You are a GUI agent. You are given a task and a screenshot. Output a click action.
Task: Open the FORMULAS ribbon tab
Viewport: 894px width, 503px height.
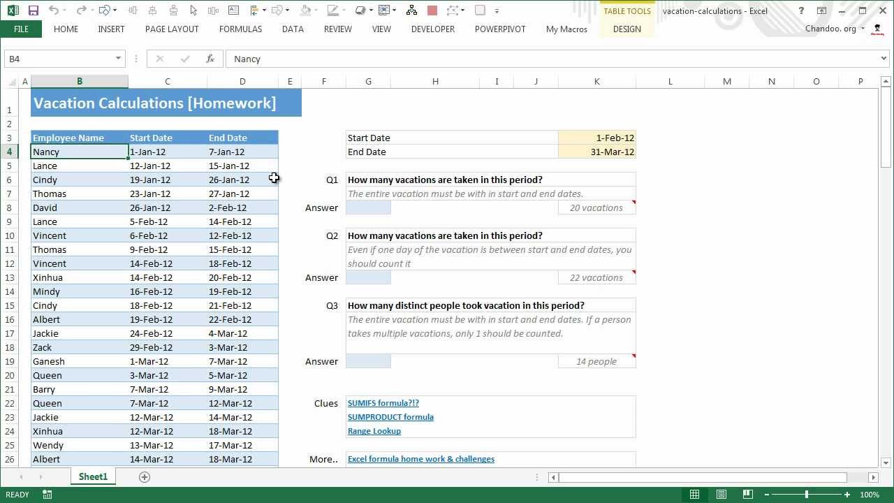tap(240, 29)
